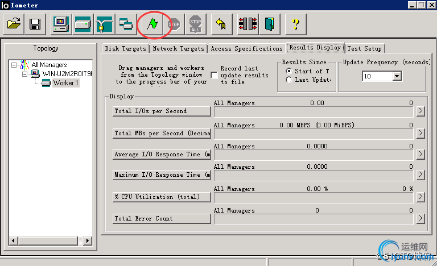Reset workers yellow arrow icon

(221, 24)
